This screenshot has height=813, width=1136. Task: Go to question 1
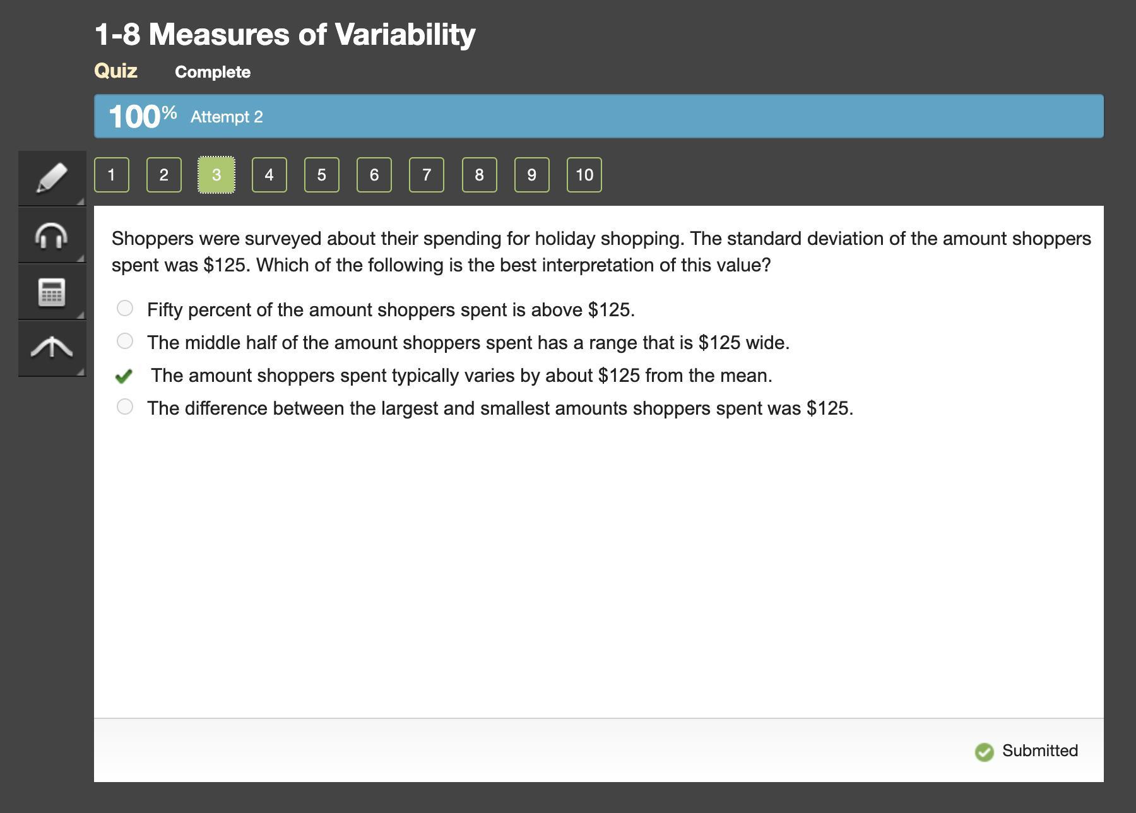112,175
